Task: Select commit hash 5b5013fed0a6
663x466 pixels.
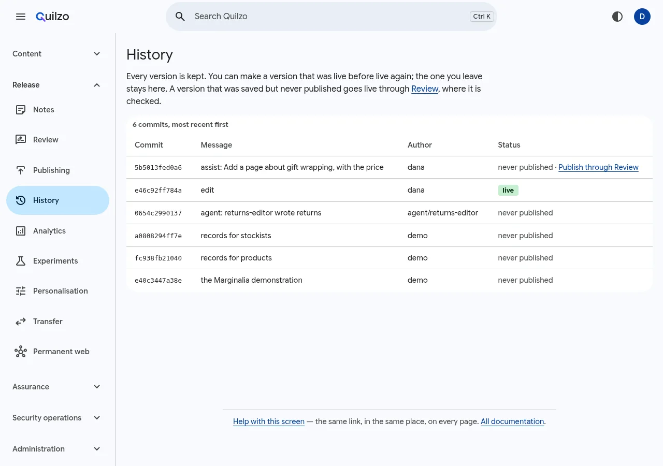Action: (x=158, y=168)
